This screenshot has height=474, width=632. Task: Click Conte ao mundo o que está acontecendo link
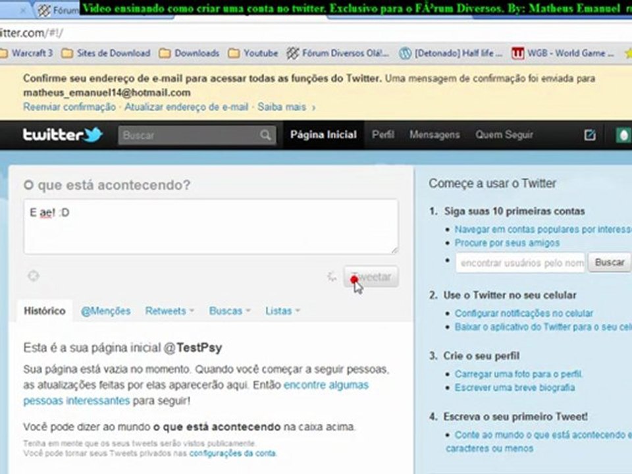(539, 441)
